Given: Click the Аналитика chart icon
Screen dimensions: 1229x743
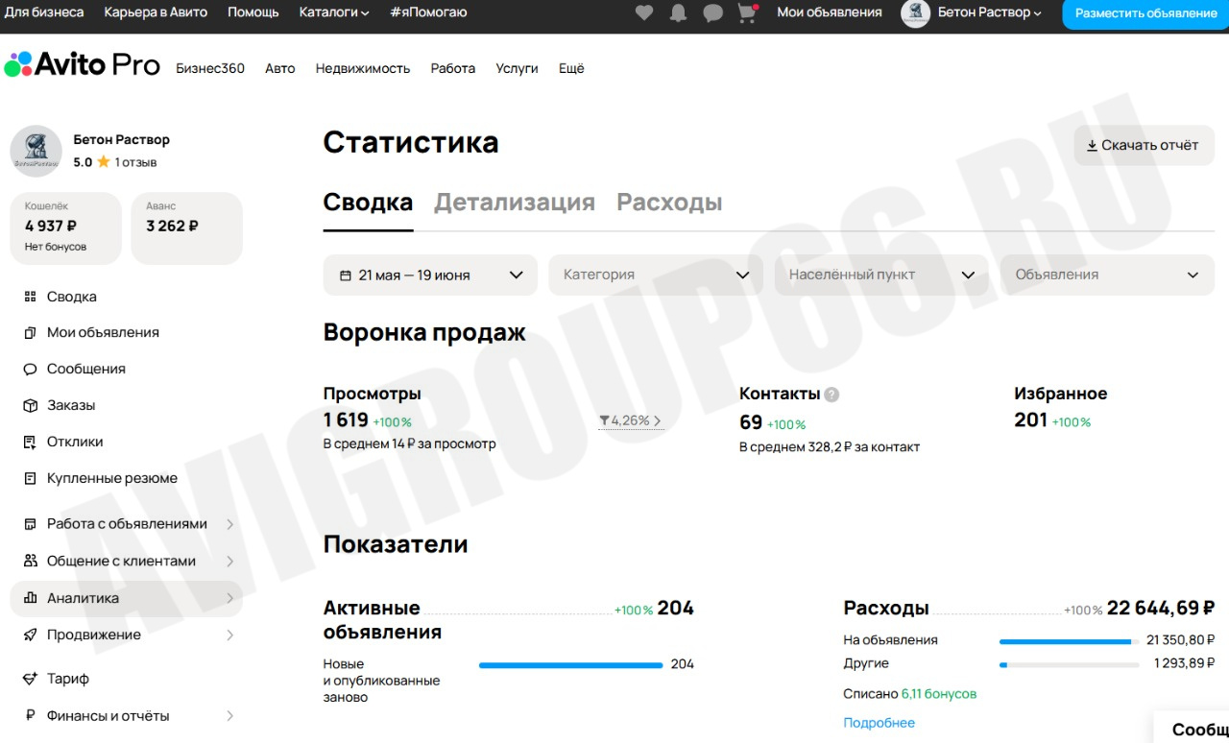Looking at the screenshot, I should (30, 598).
